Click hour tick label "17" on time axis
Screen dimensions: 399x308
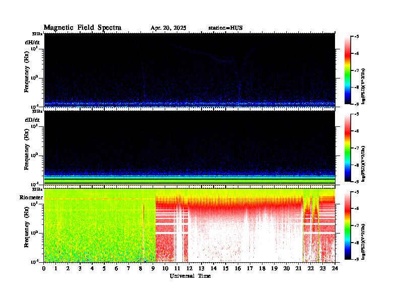pyautogui.click(x=250, y=269)
